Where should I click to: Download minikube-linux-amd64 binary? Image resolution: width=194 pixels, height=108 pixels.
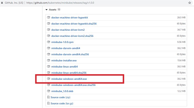click(x=65, y=67)
